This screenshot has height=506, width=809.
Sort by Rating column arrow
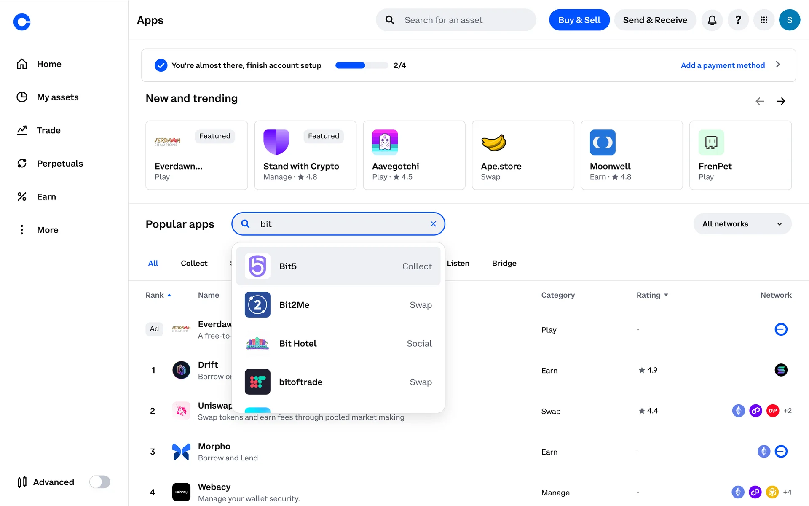666,295
